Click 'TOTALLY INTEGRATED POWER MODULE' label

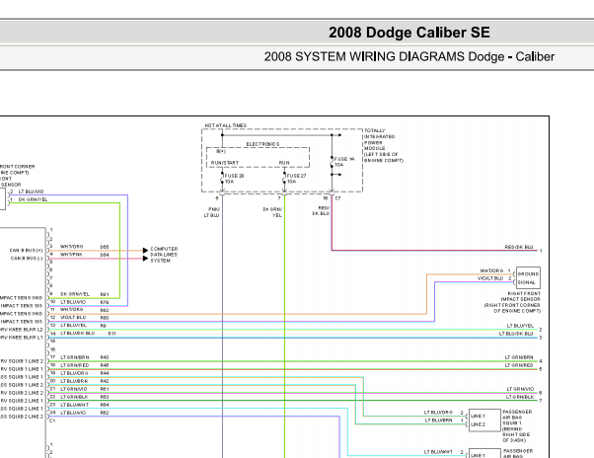(384, 145)
